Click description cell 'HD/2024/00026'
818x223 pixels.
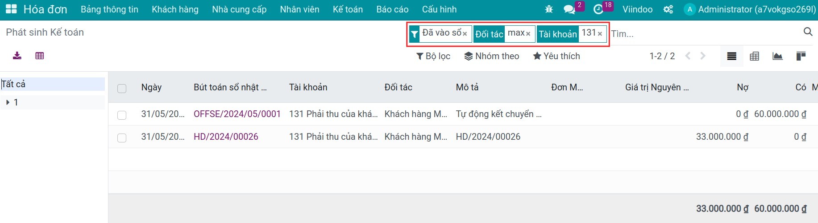coord(488,137)
